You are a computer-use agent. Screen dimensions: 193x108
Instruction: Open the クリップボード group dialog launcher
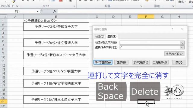pyautogui.click(x=17, y=6)
